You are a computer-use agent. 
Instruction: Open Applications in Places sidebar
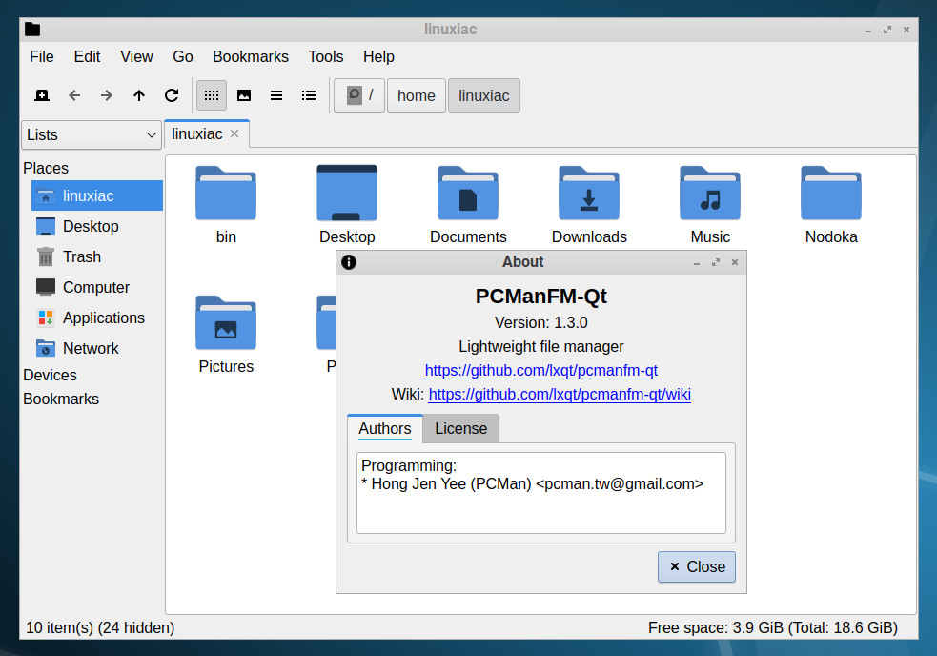(97, 318)
